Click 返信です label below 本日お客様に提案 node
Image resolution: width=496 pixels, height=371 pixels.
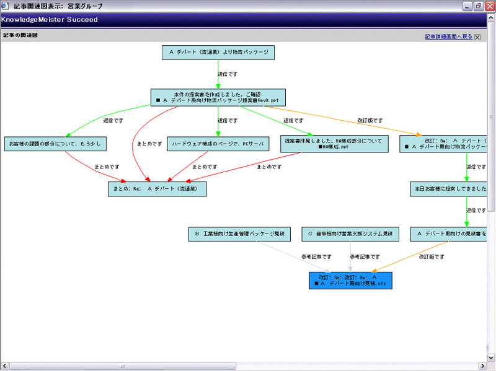click(x=476, y=210)
